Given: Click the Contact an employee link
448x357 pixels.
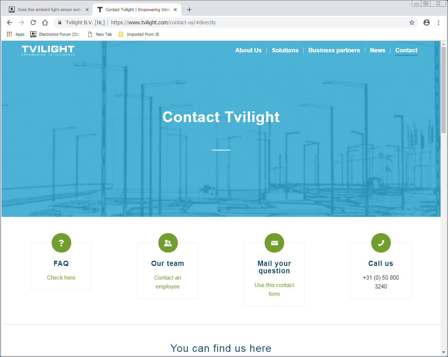Looking at the screenshot, I should coord(168,282).
